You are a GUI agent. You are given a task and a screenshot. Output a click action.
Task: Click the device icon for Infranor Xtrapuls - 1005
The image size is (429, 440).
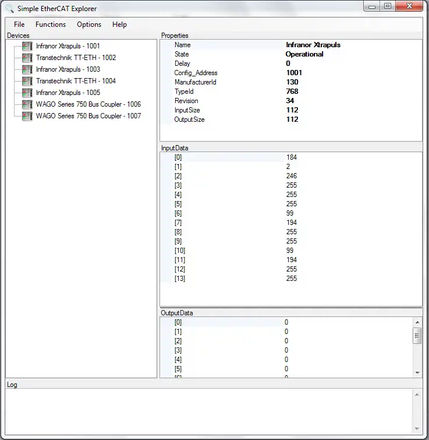point(27,93)
